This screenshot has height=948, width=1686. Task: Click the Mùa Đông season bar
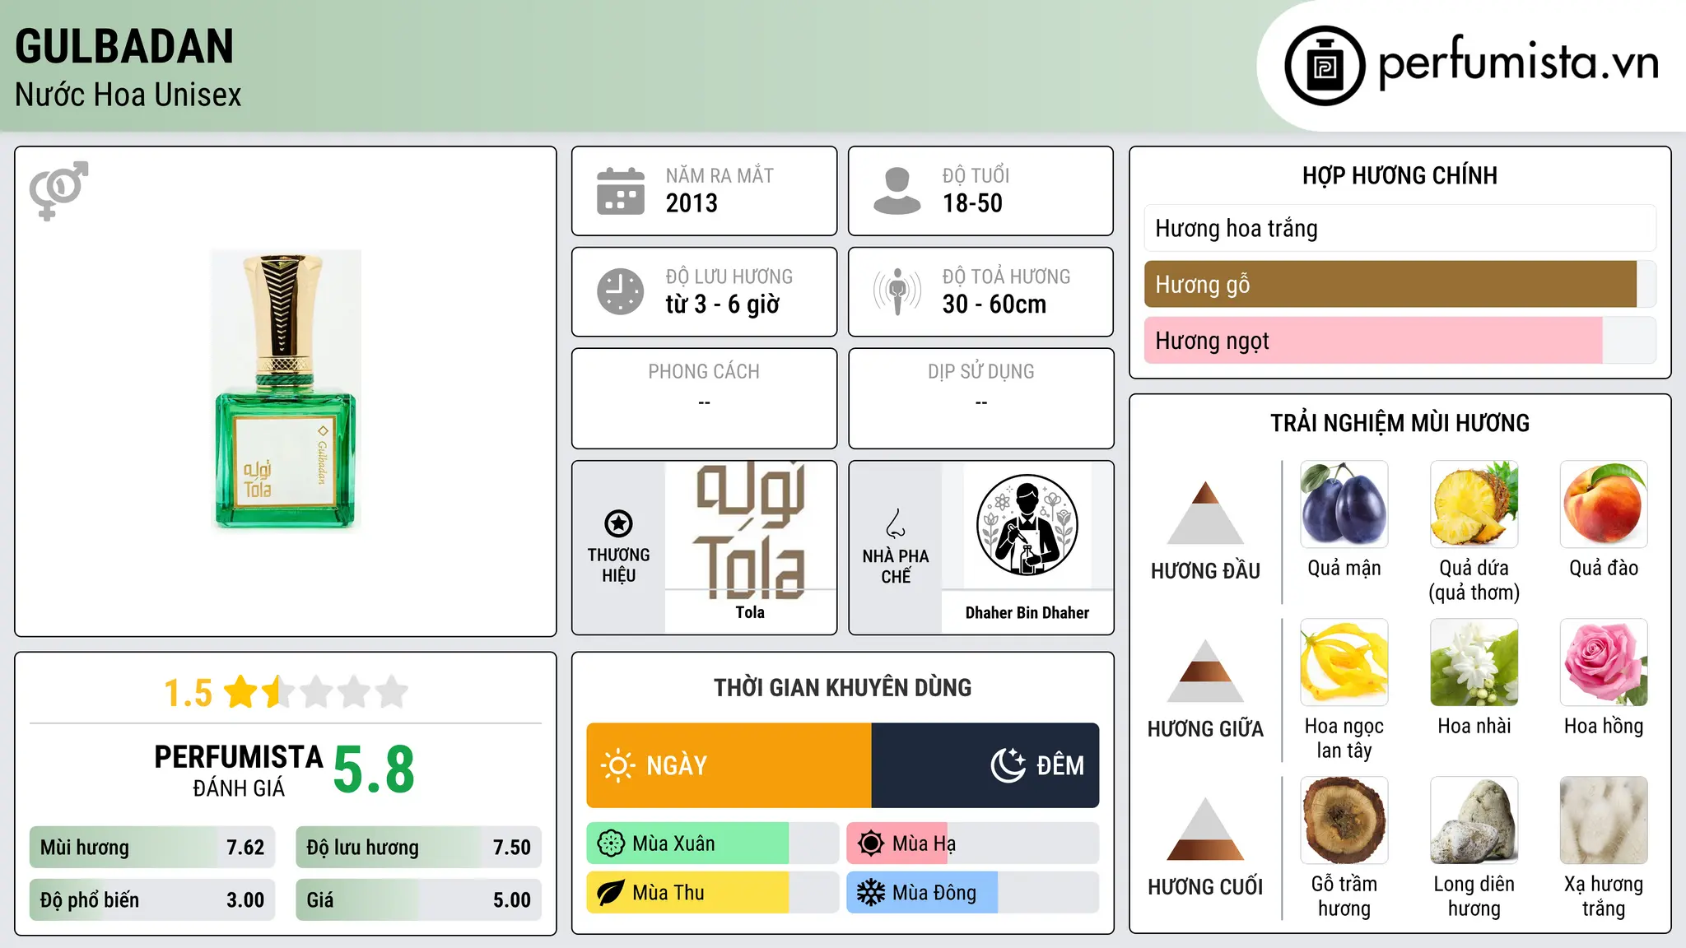pyautogui.click(x=973, y=893)
